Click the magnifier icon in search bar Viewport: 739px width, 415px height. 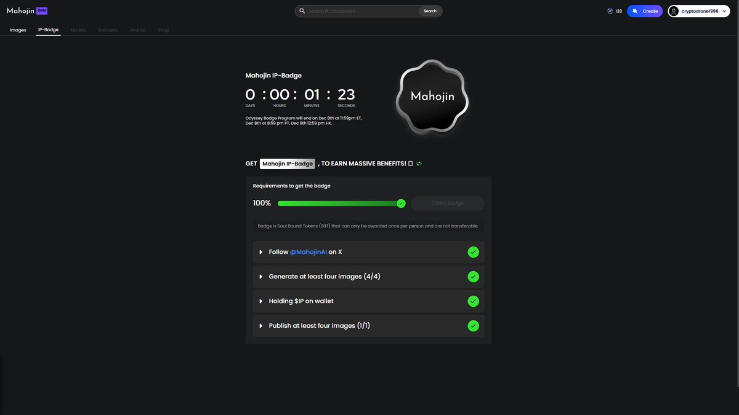point(302,11)
